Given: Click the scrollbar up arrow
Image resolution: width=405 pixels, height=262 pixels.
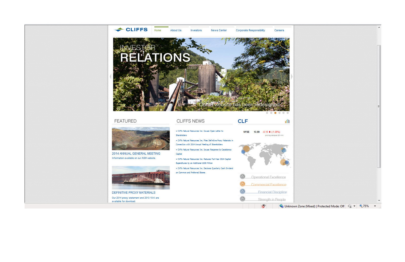Looking at the screenshot, I should 379,27.
